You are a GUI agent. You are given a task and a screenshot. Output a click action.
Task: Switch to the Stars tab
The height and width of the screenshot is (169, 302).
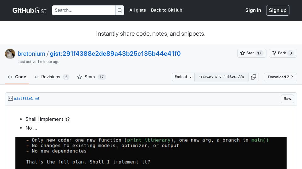91,77
